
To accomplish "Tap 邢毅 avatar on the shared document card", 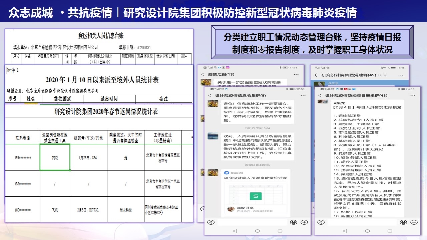I will pos(230,209).
